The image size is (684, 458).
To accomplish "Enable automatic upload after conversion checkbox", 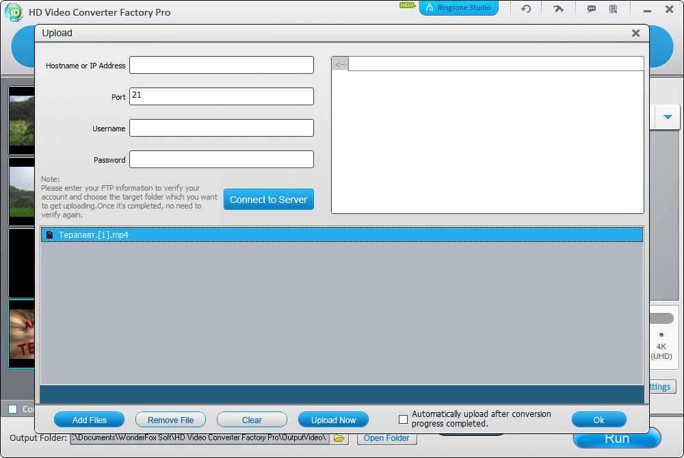I will [x=403, y=419].
